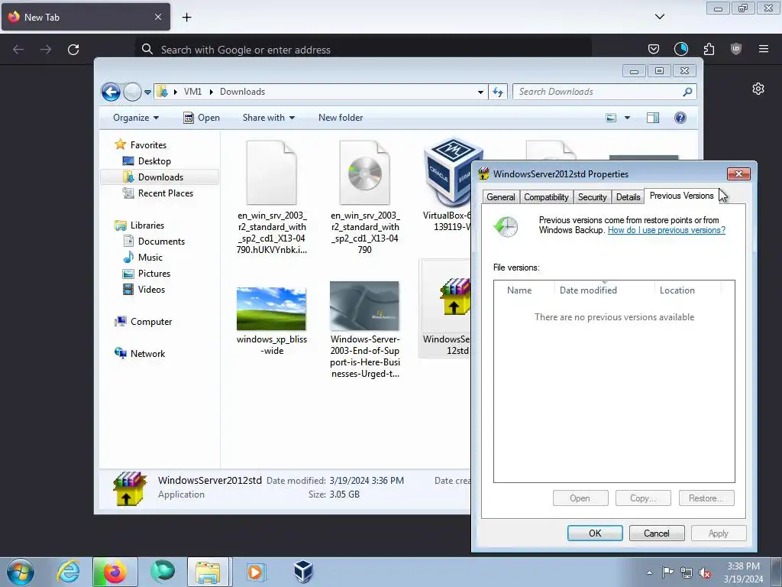Image resolution: width=782 pixels, height=587 pixels.
Task: Select the VirtualBox installer file icon
Action: coord(449,171)
